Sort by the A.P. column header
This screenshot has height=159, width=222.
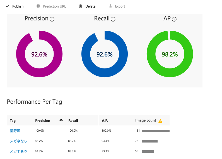coord(105,121)
